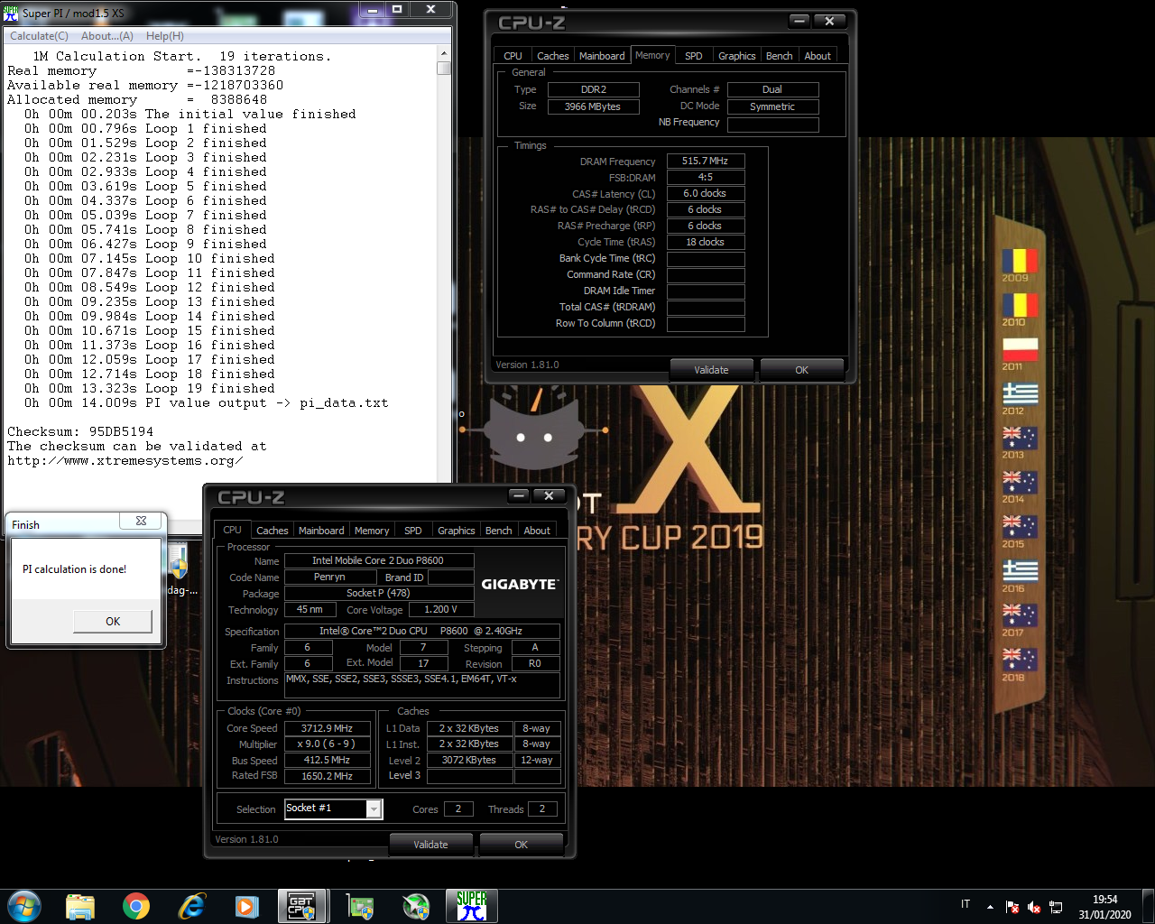Screen dimensions: 1155x924
Task: Show hidden tray icons arrow
Action: (990, 906)
